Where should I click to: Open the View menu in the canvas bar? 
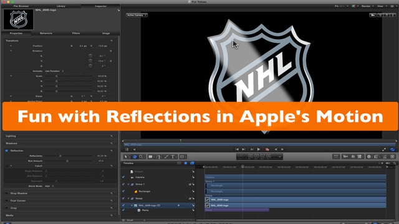click(x=382, y=6)
